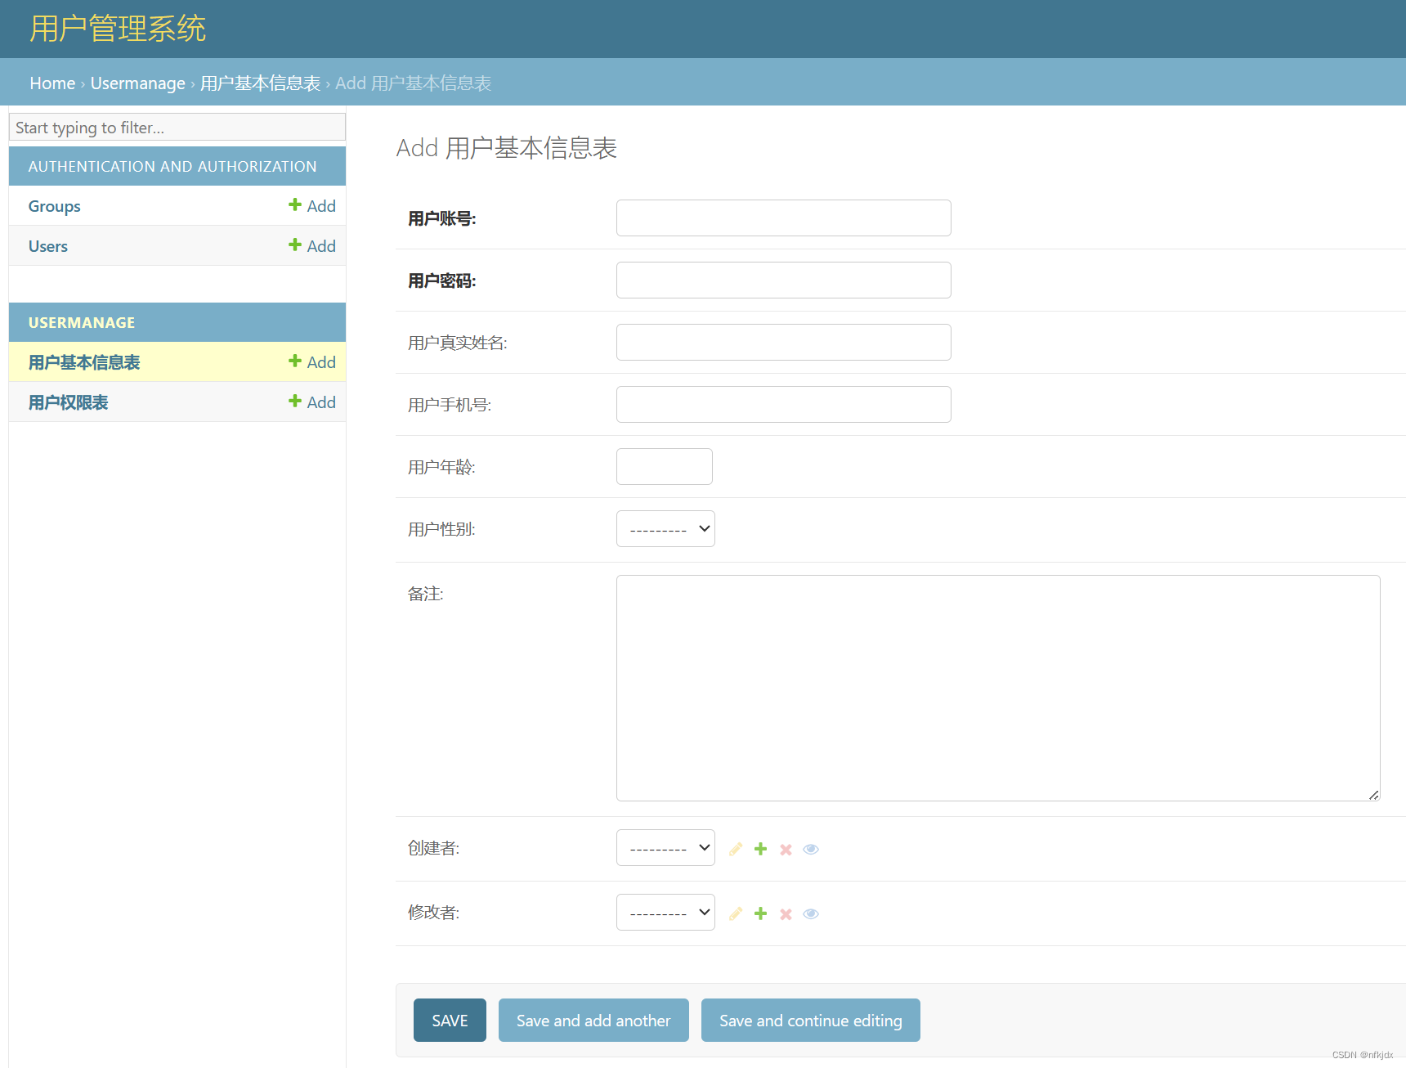Click Save and add another
The width and height of the screenshot is (1406, 1068).
[x=593, y=1020]
